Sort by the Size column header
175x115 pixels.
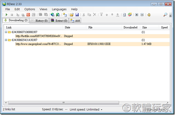pyautogui.click(x=149, y=27)
